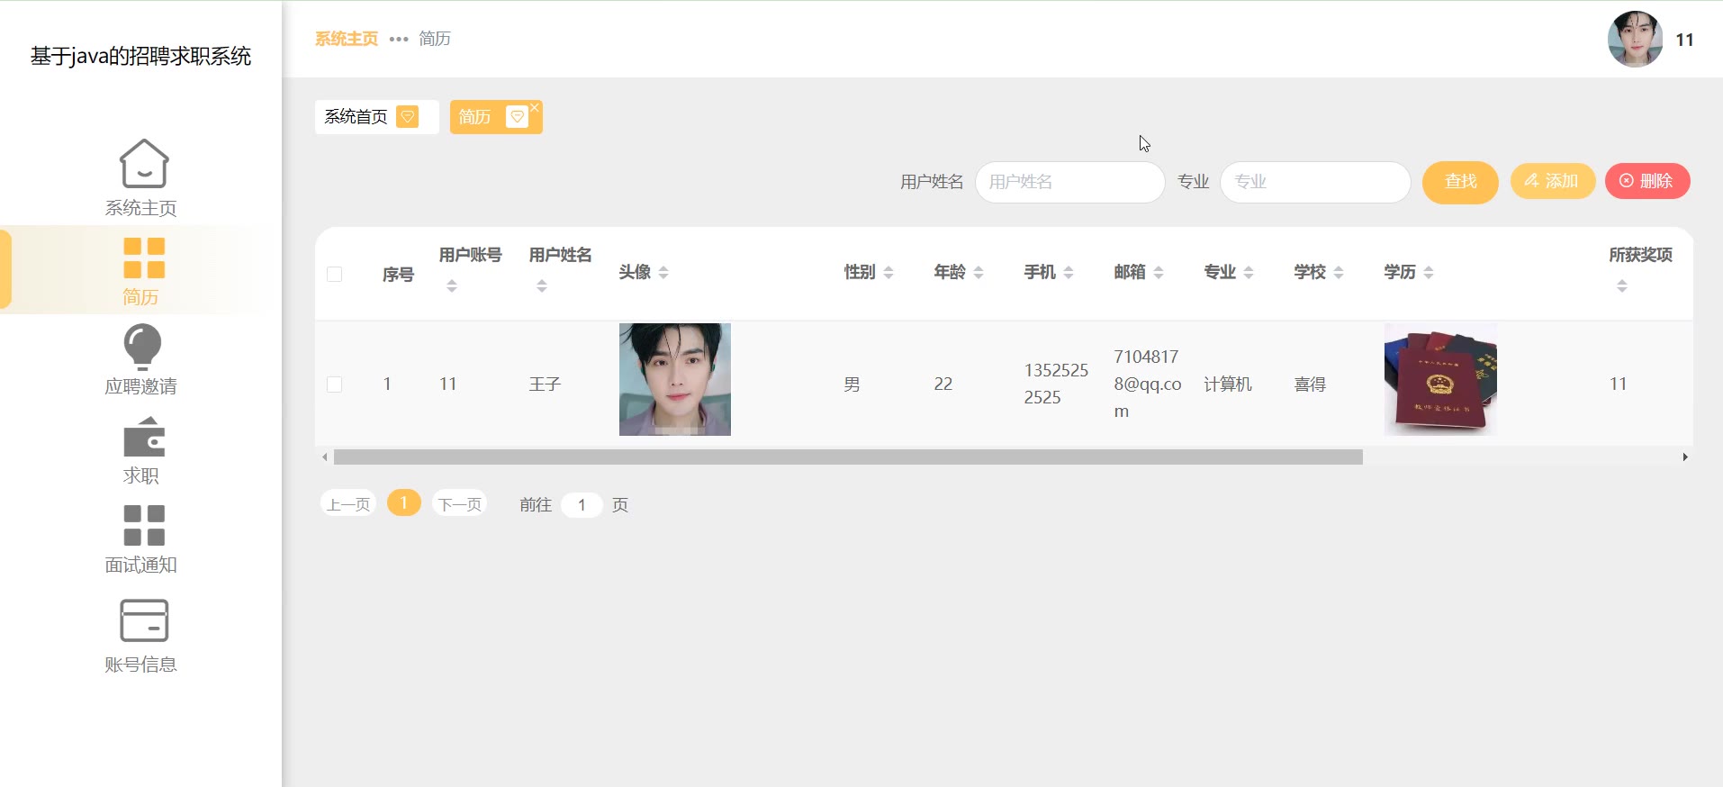This screenshot has height=787, width=1723.
Task: Click the 喜得 school cell
Action: pyautogui.click(x=1310, y=384)
